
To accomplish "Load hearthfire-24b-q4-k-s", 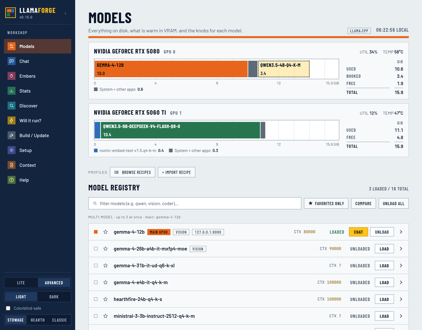I will tap(384, 299).
